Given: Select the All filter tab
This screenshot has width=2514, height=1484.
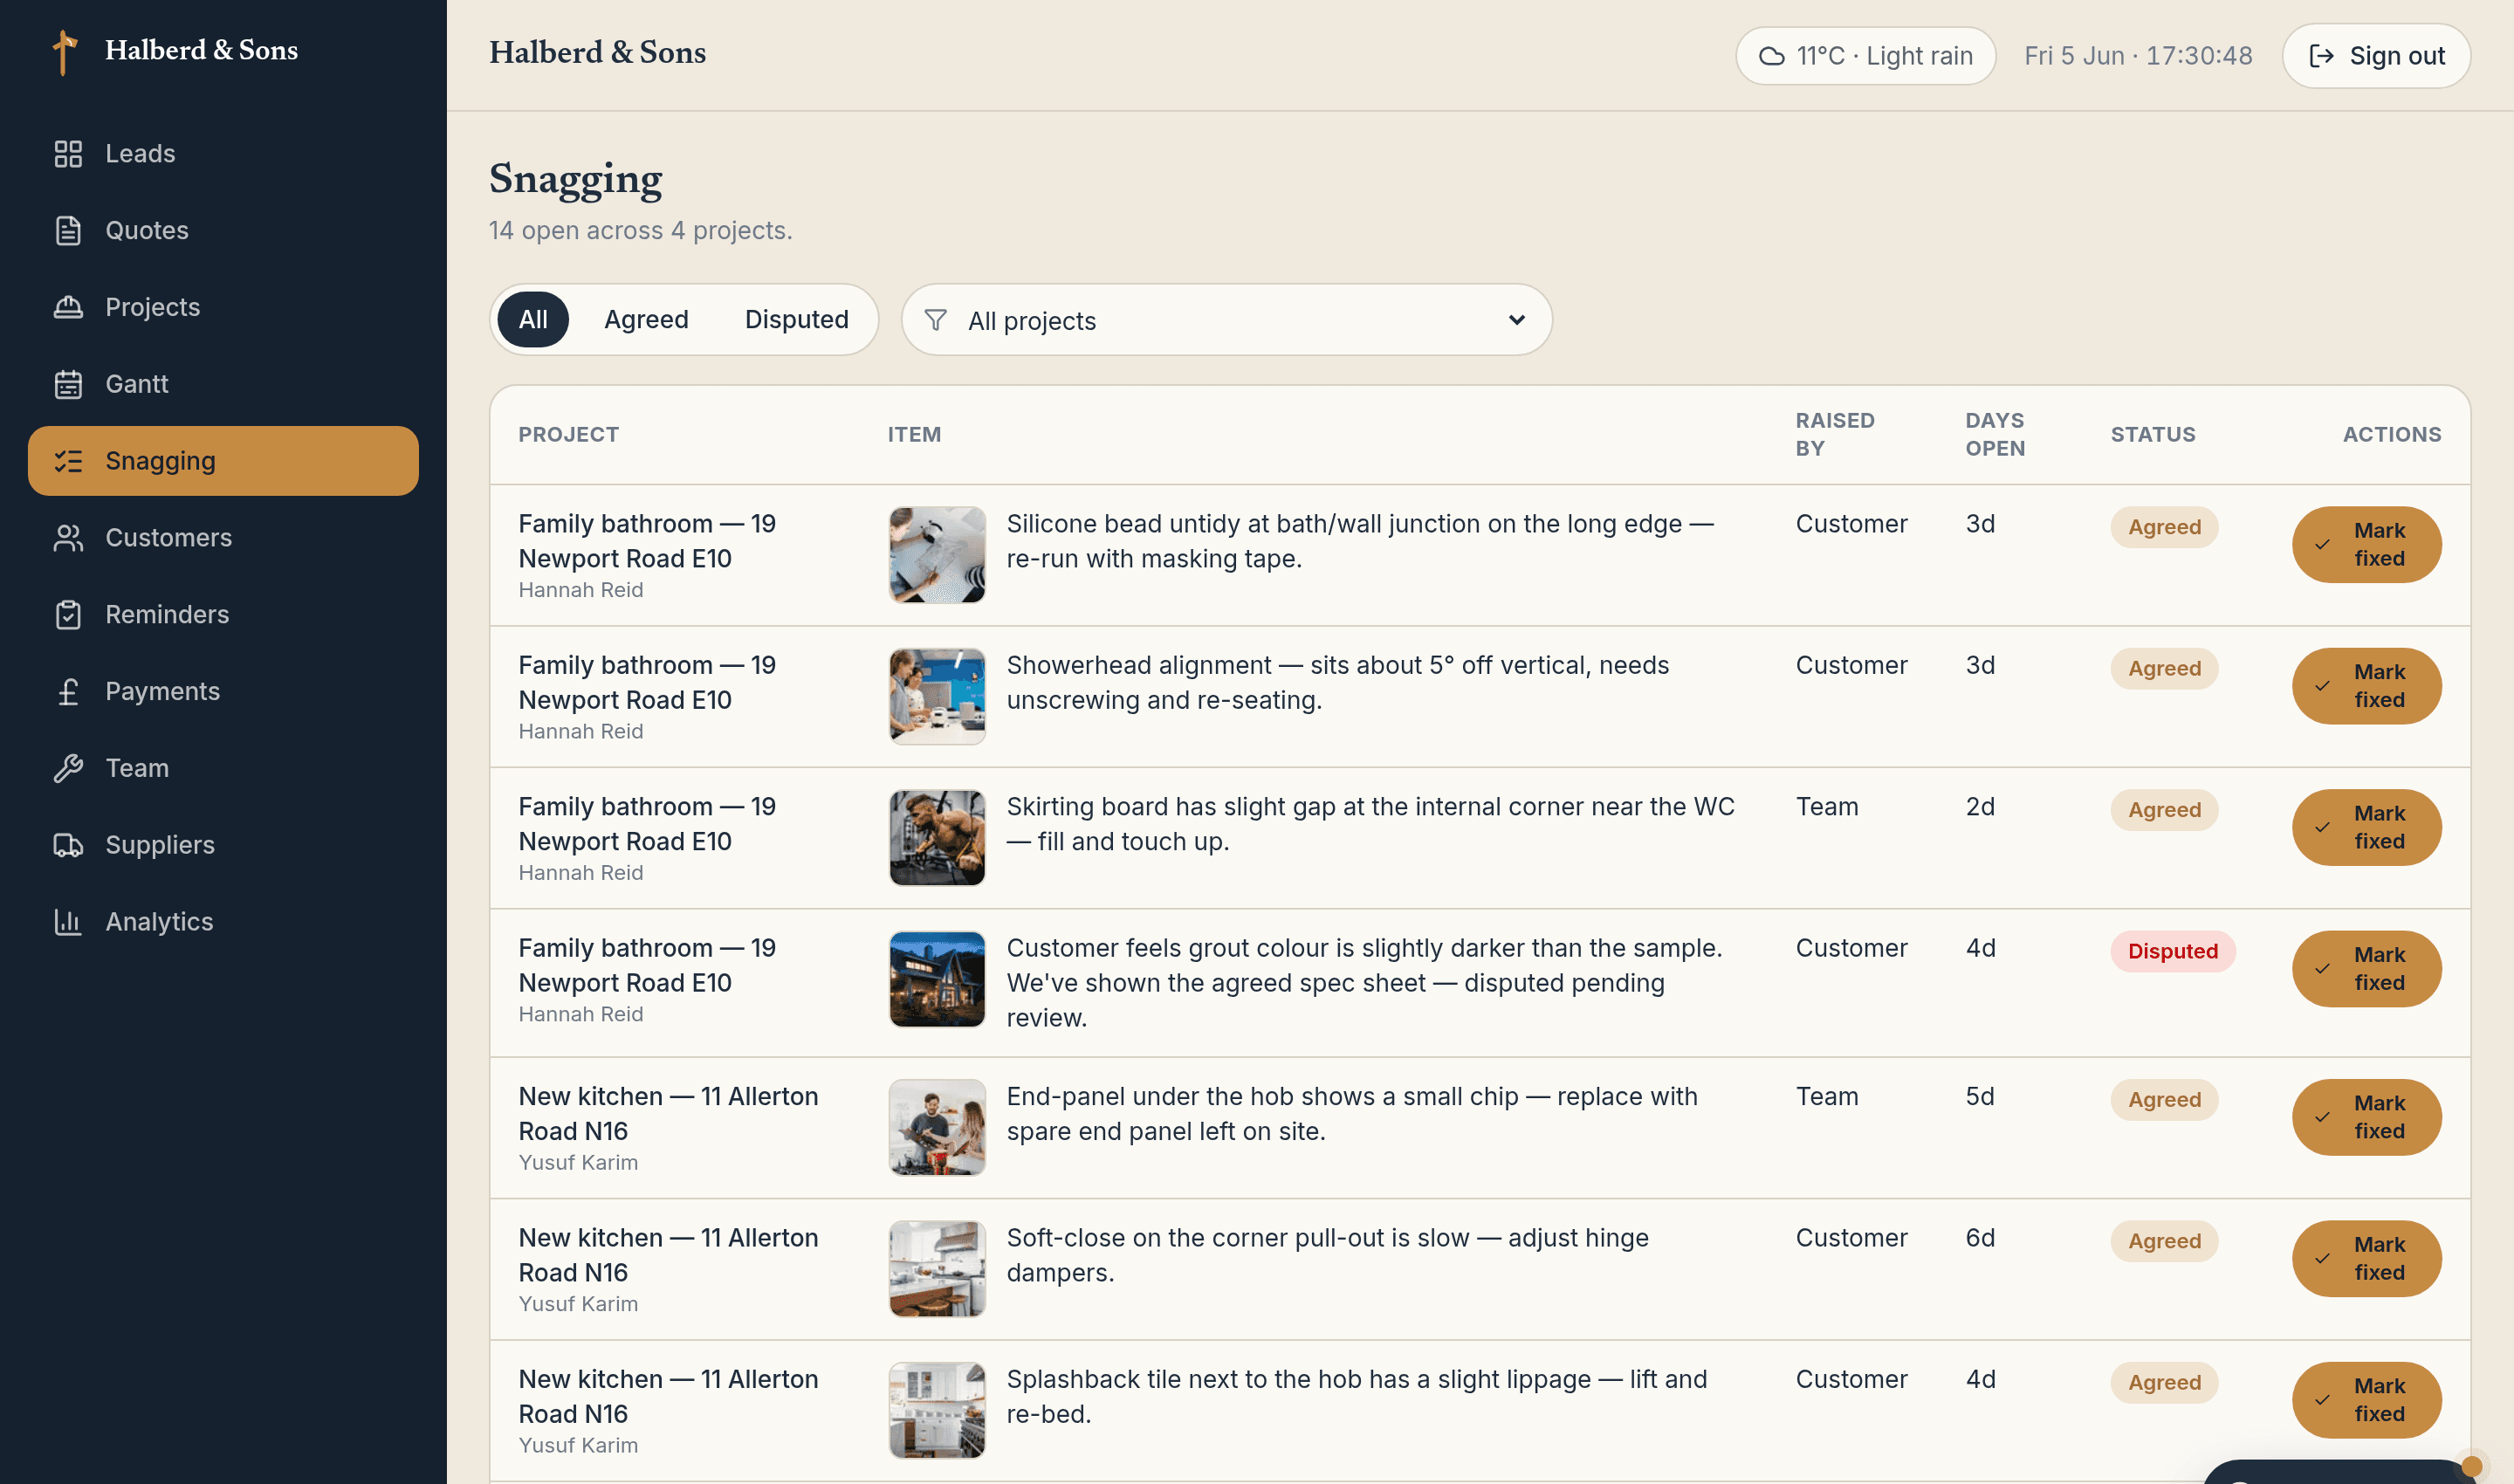Looking at the screenshot, I should 533,320.
